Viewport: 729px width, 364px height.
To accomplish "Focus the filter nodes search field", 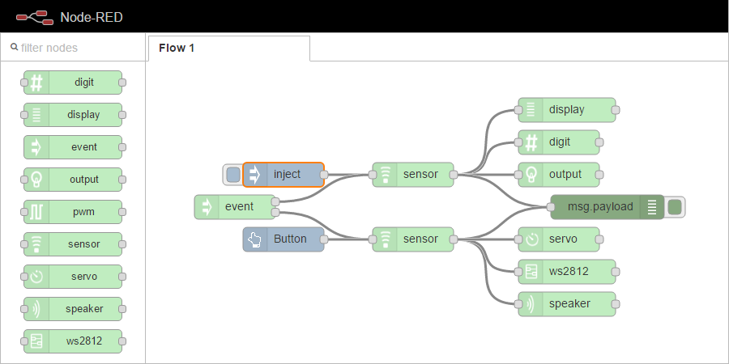I will coord(77,48).
